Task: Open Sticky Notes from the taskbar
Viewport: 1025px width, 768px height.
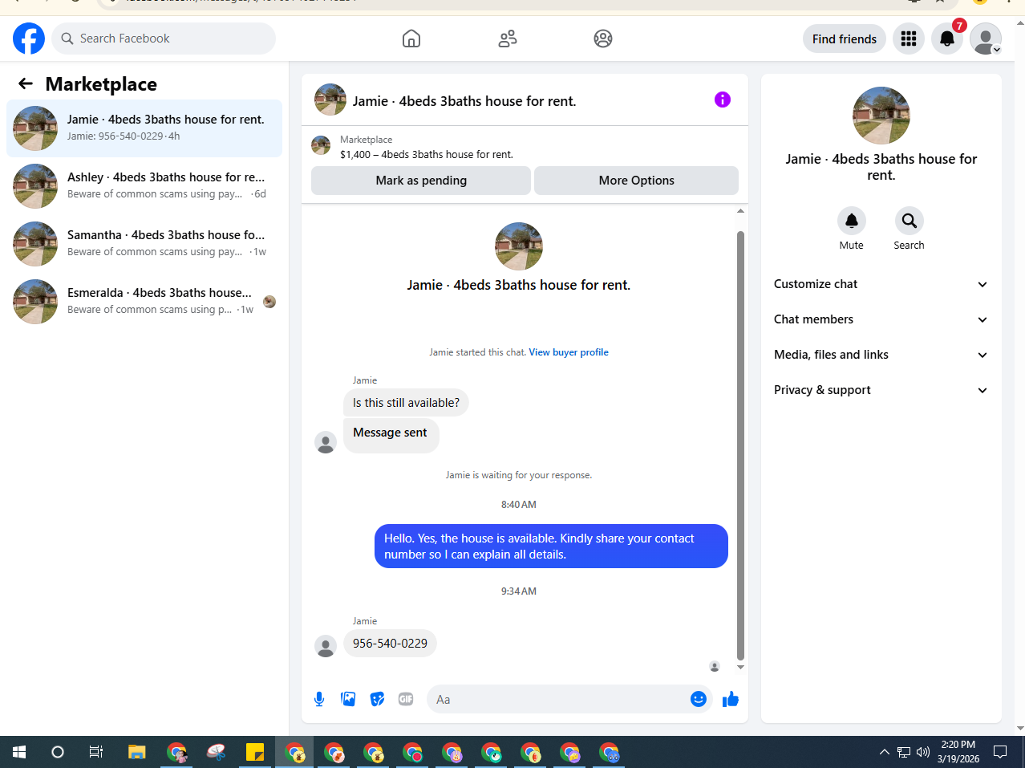Action: click(x=255, y=752)
